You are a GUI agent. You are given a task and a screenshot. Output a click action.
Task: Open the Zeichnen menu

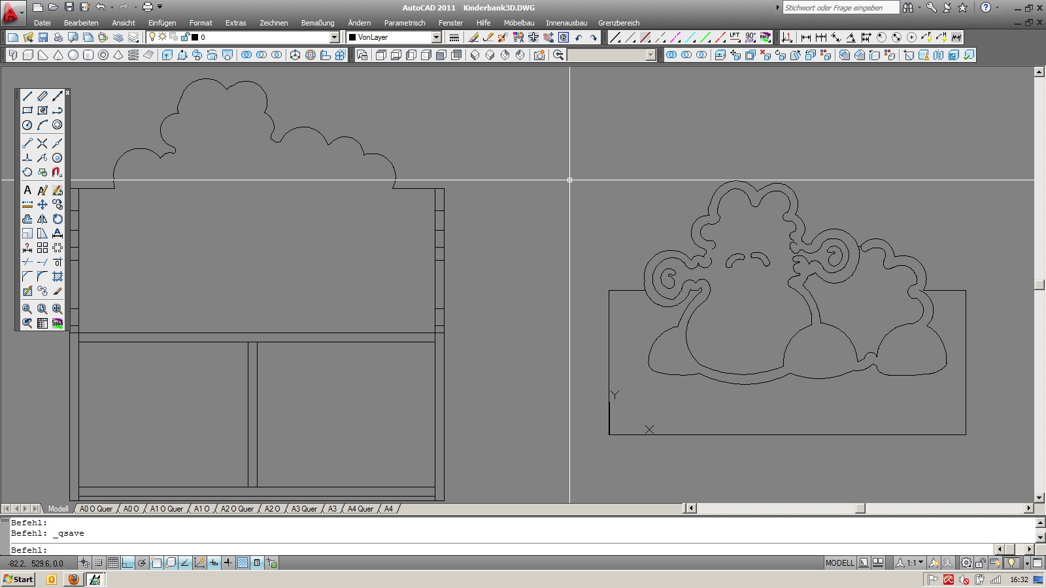click(x=273, y=23)
